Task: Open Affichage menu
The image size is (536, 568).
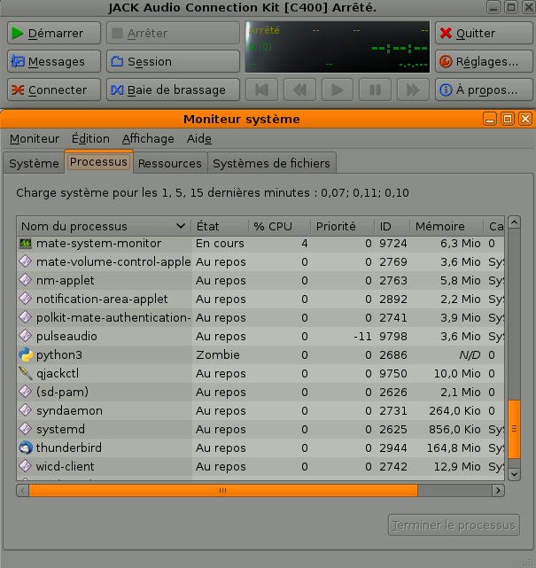Action: [148, 139]
